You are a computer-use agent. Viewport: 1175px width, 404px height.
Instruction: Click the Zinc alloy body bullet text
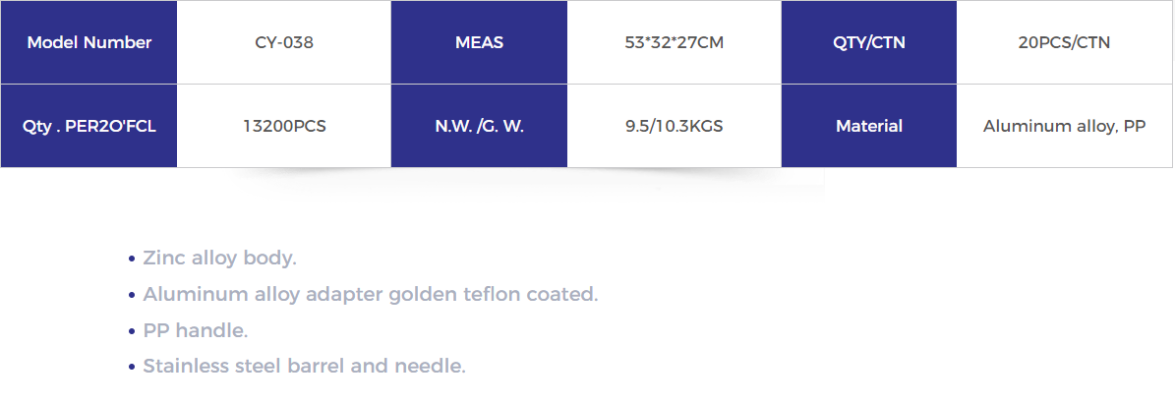click(220, 259)
